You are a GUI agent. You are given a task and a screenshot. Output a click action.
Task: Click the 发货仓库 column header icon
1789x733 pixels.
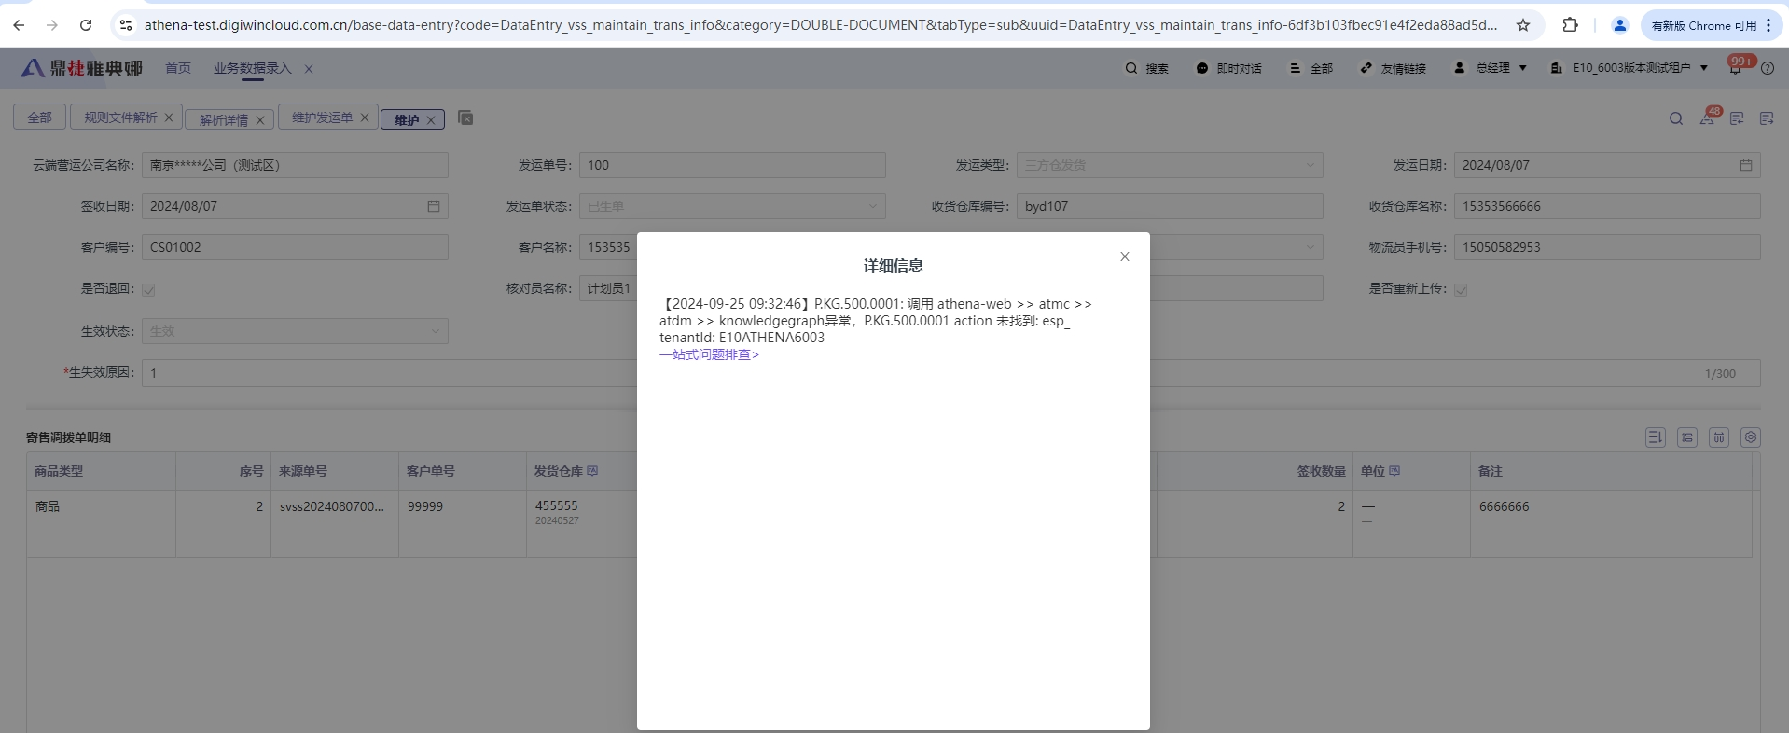pyautogui.click(x=592, y=471)
